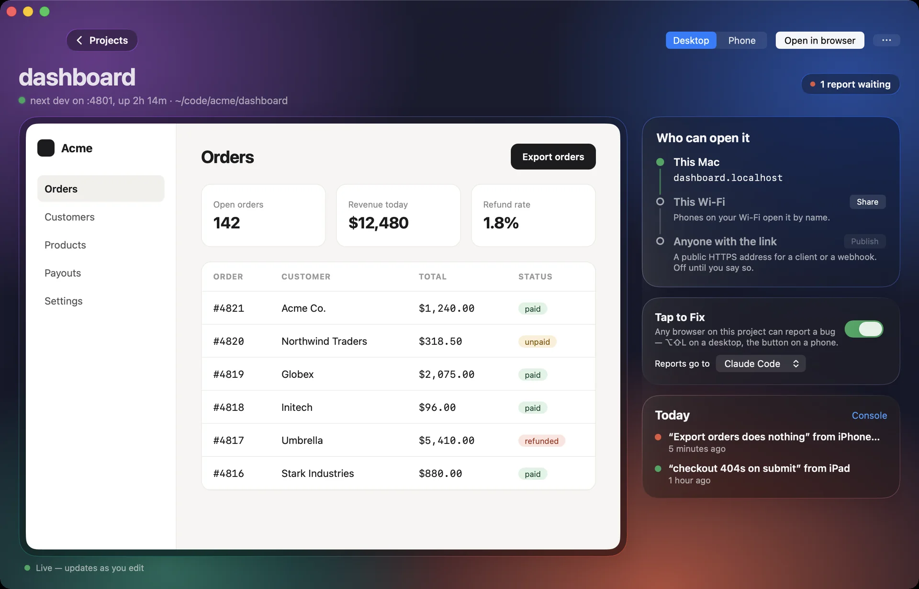Open the "Export orders does nothing" report
This screenshot has height=589, width=919.
coord(771,442)
